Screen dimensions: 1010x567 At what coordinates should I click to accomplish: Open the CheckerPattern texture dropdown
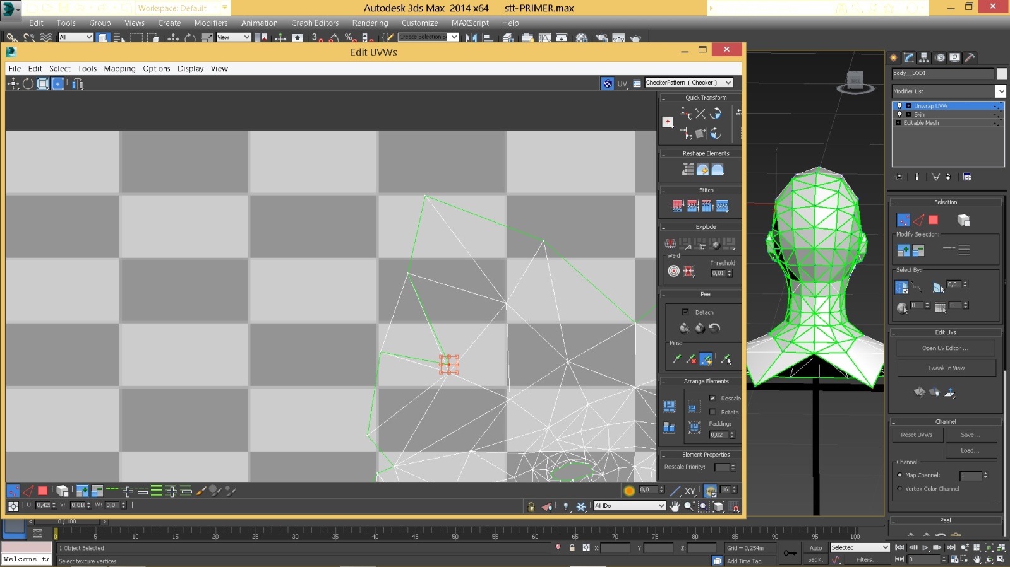728,83
